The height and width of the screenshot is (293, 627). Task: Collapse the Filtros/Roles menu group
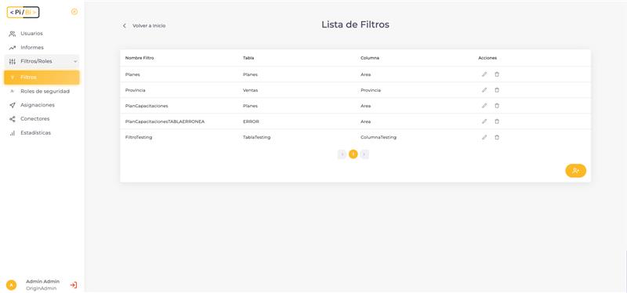pyautogui.click(x=42, y=61)
